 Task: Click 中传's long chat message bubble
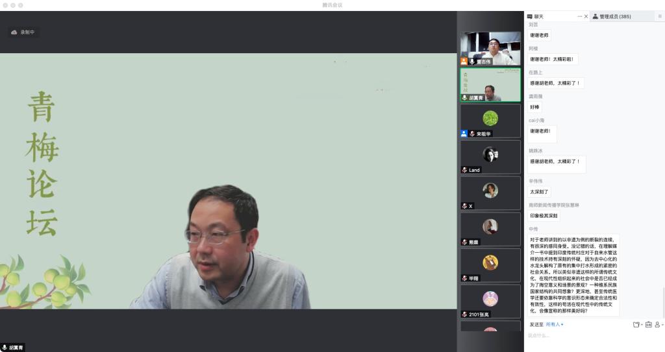(573, 275)
